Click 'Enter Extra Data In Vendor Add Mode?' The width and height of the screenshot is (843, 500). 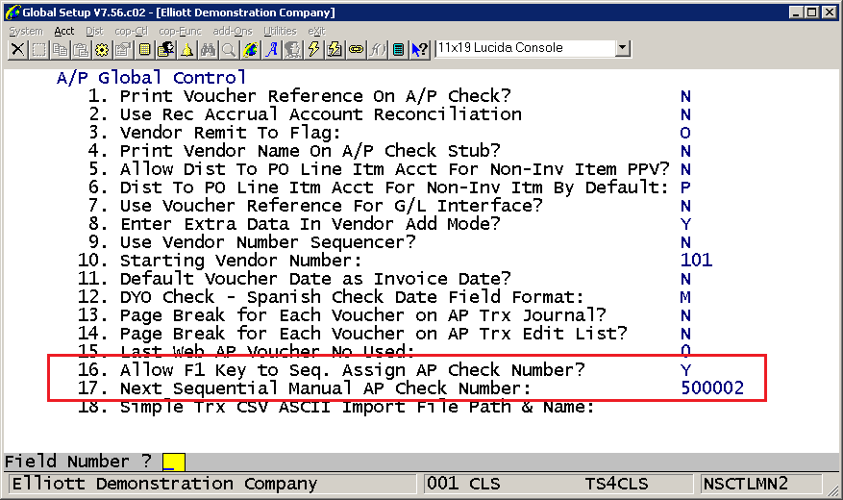(310, 224)
